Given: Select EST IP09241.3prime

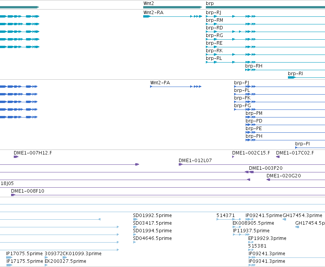Looking at the screenshot, I should click(x=267, y=254).
